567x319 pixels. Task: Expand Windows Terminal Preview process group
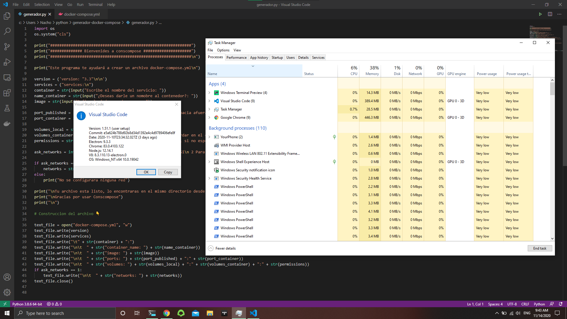(x=210, y=92)
